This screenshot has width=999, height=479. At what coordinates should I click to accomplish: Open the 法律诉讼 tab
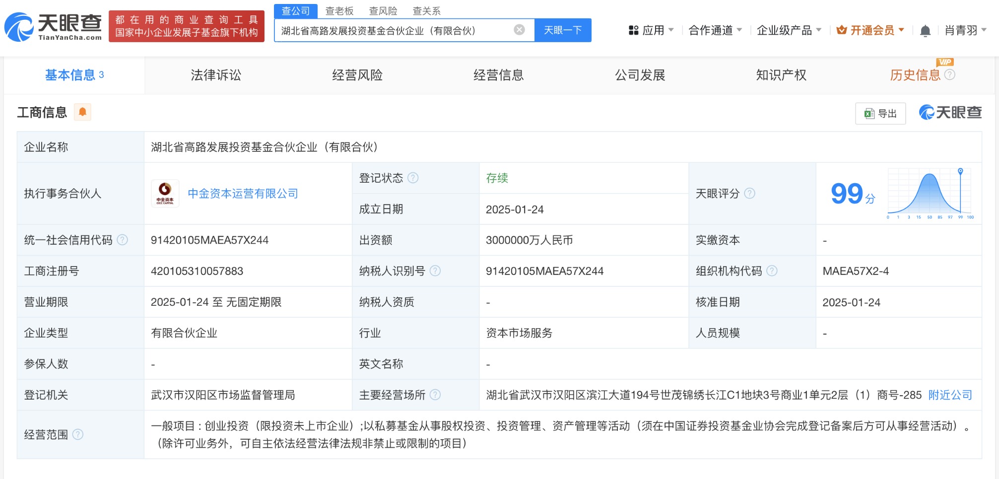click(214, 75)
